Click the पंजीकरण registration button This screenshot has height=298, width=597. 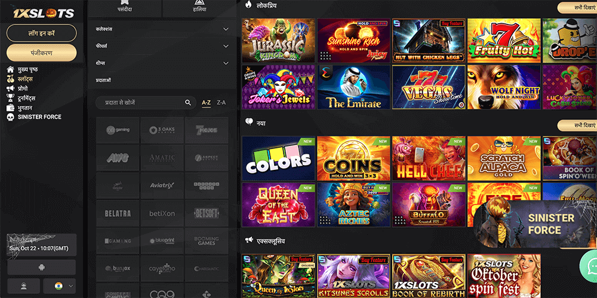pos(42,52)
